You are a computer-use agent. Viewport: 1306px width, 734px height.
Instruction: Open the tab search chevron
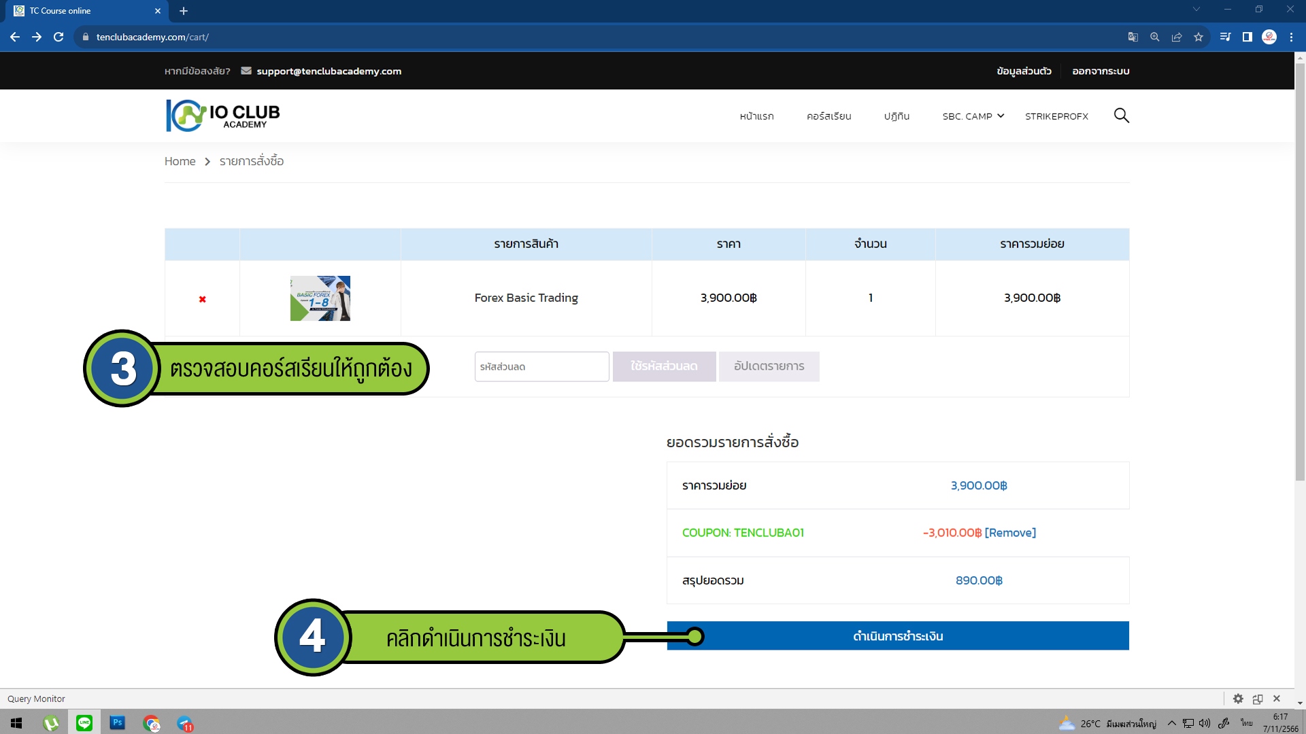tap(1196, 10)
